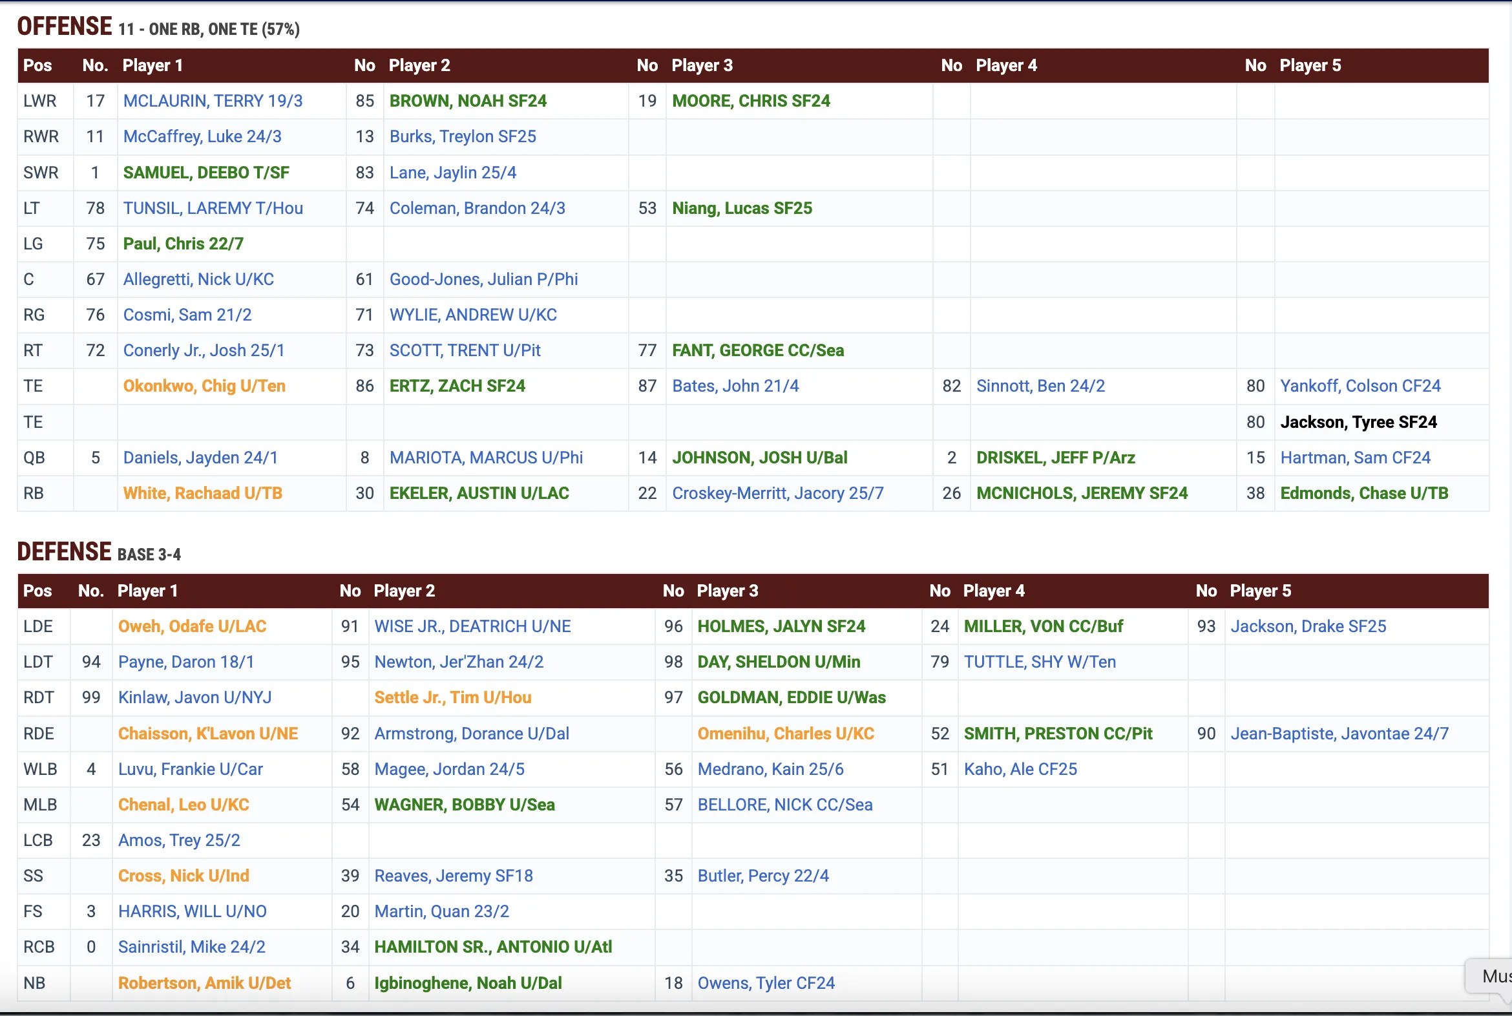Open Austin Ekeler running back link
The image size is (1512, 1016).
coord(479,493)
